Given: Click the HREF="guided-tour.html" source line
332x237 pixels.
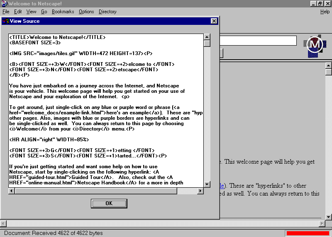Looking at the screenshot, I should pyautogui.click(x=91, y=177).
